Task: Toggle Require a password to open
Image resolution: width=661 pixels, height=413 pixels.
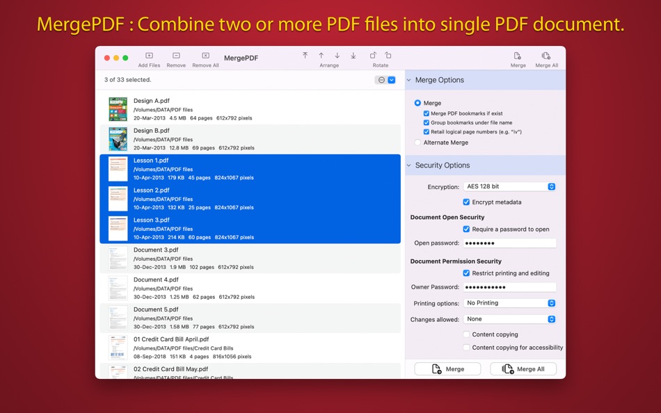Action: tap(466, 229)
